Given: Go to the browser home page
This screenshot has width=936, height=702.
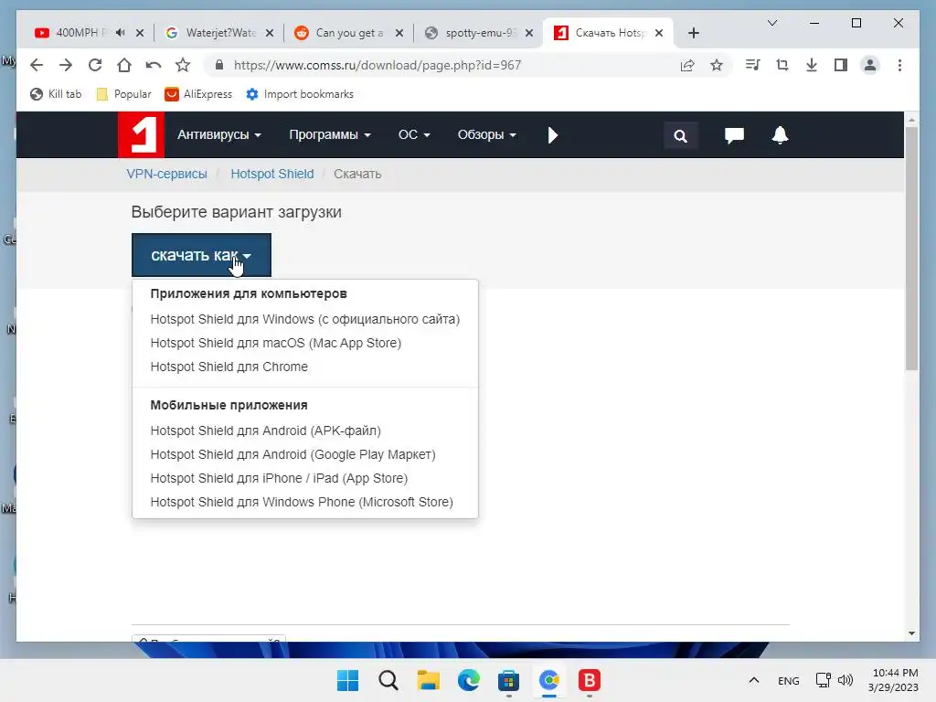Looking at the screenshot, I should [x=124, y=65].
